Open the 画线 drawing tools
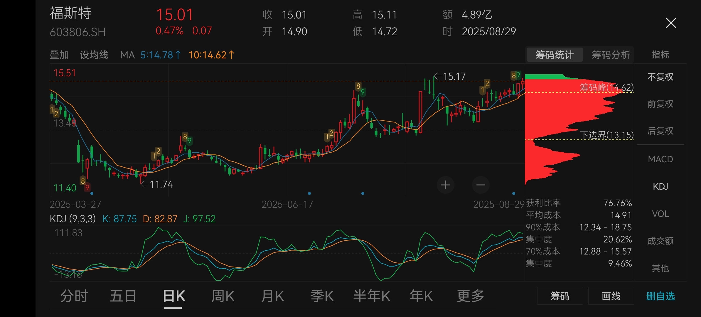The image size is (701, 317). (611, 296)
